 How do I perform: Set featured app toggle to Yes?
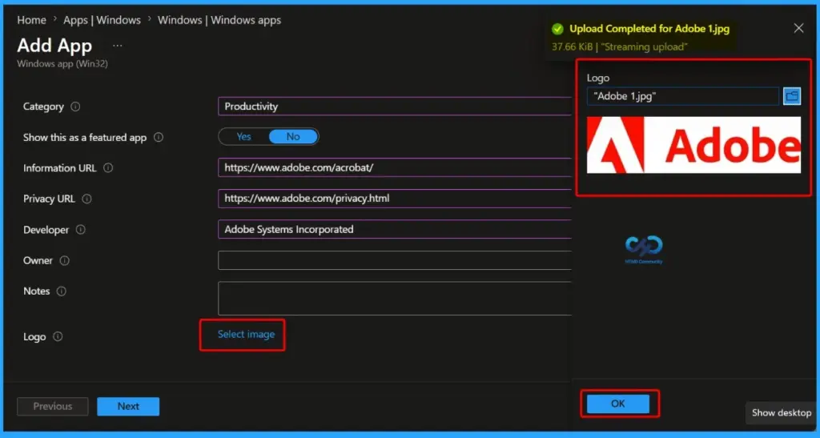[243, 137]
